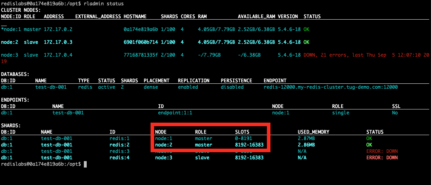
Task: Select the redis-12000 endpoint URL
Action: pos(331,87)
